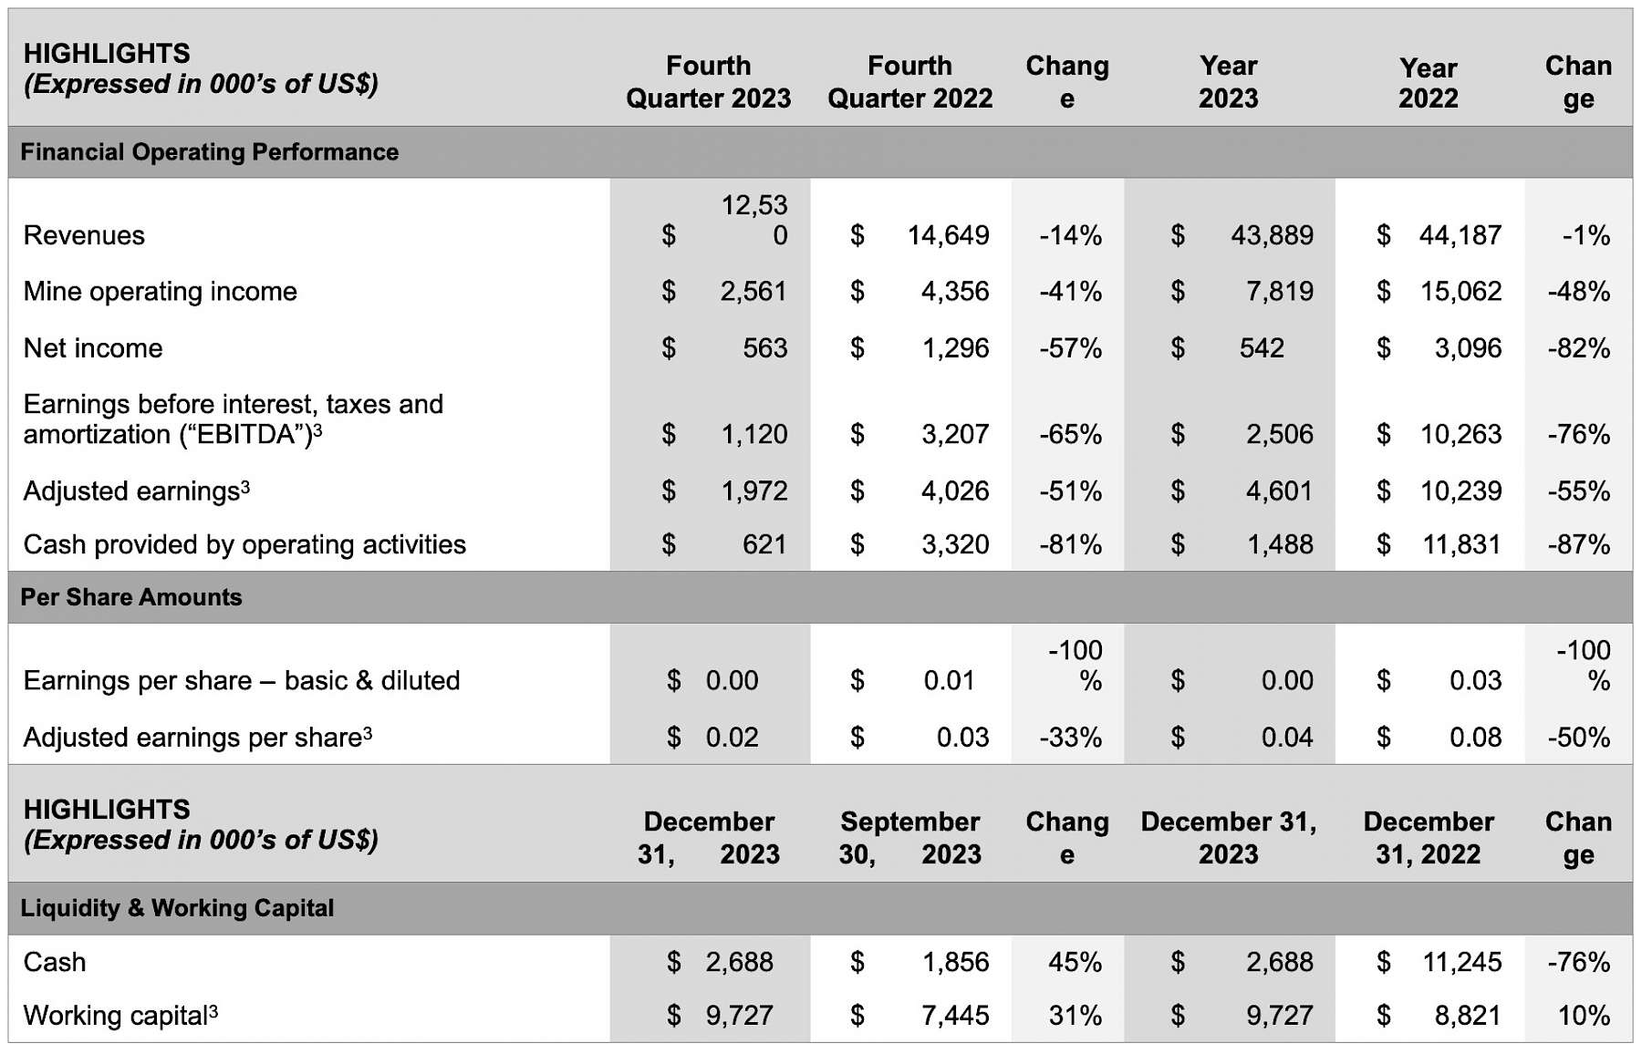Select the 43,889 yearly revenue value

click(1272, 235)
